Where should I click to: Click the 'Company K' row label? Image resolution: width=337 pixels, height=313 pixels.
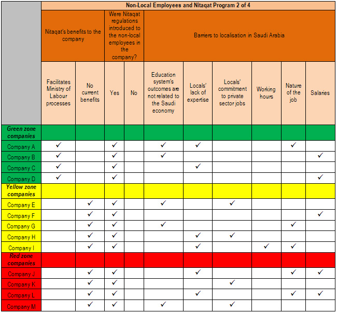tap(21, 284)
